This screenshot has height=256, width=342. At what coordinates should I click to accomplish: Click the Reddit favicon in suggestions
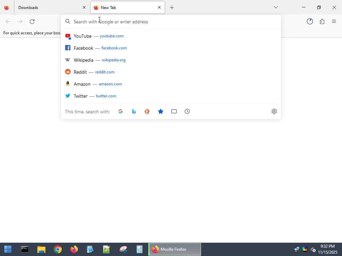(68, 72)
